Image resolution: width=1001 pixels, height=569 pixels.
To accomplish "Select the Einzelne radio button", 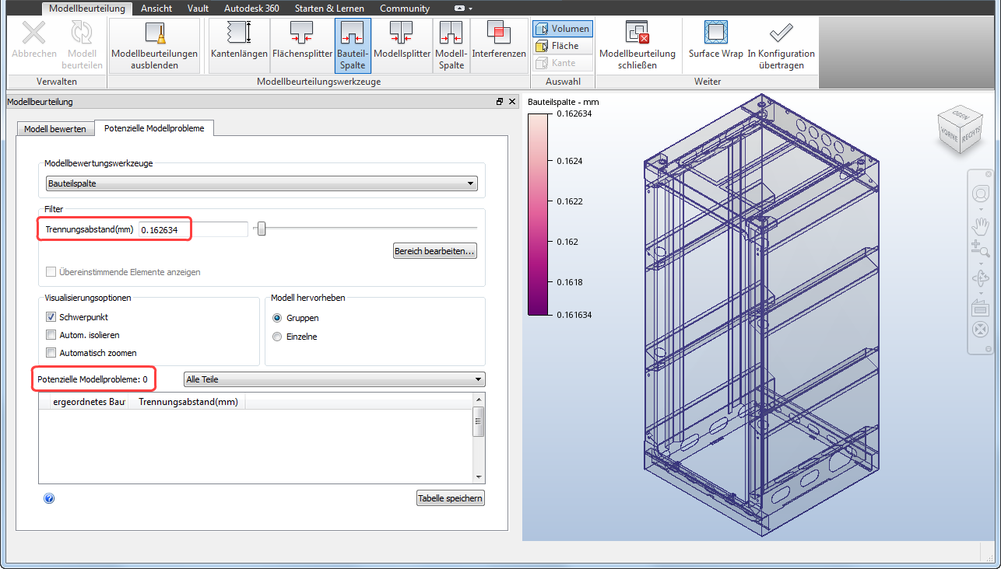I will pos(277,337).
